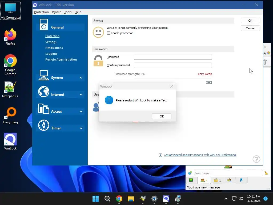The width and height of the screenshot is (273, 205).
Task: Click the Access documents icon
Action: [43, 109]
